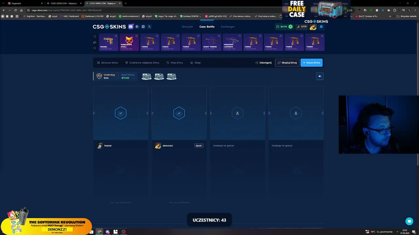Create a battle with Nowa bitwa

pos(311,63)
